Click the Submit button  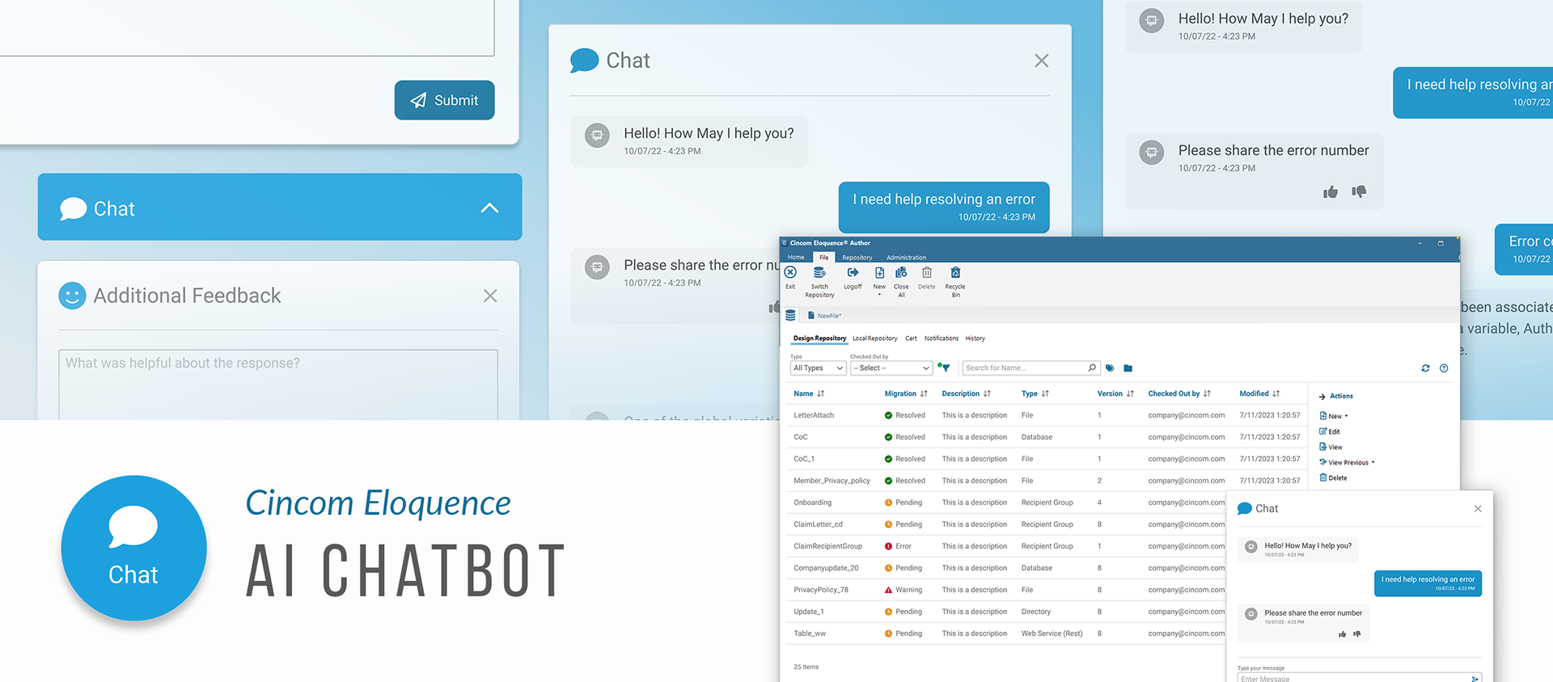[444, 100]
